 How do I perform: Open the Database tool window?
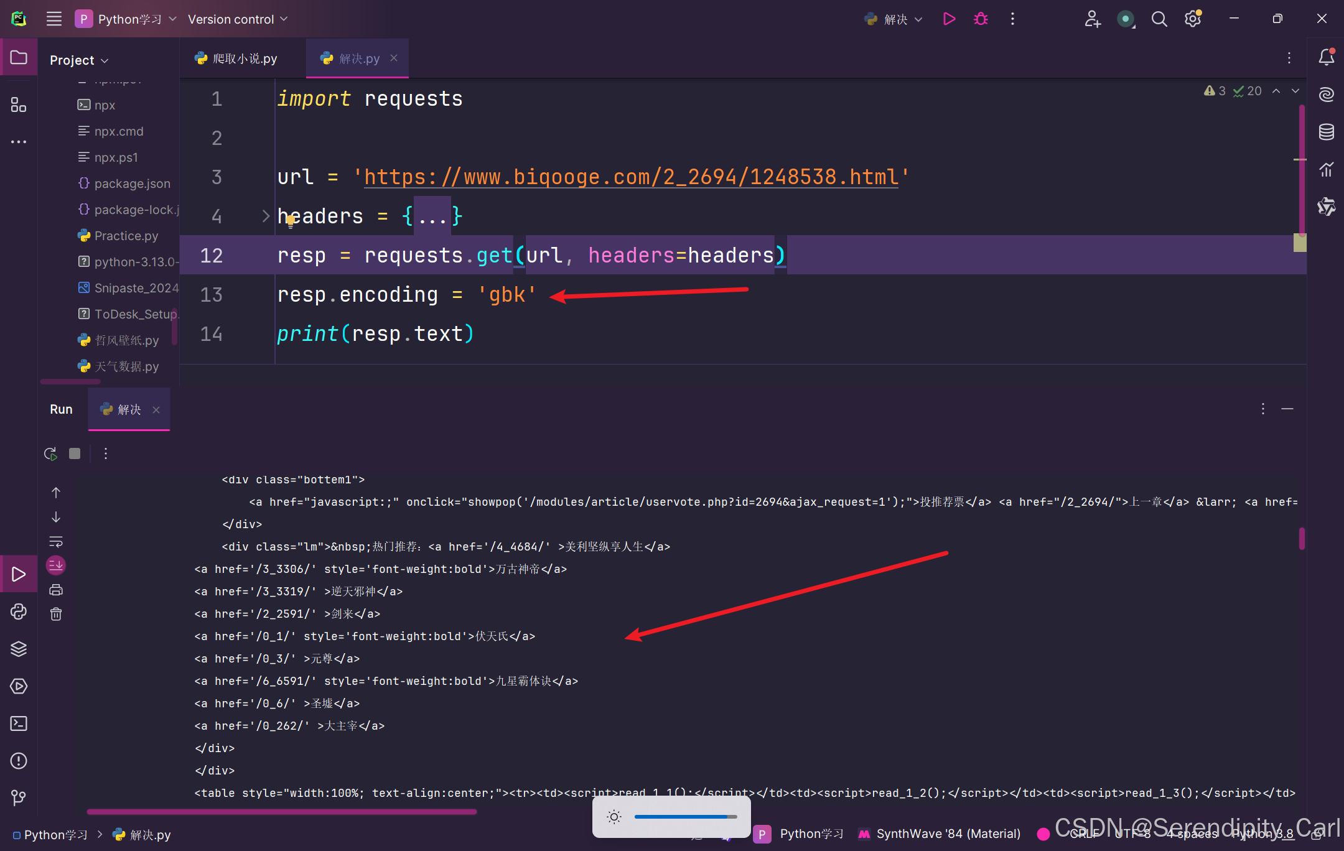pyautogui.click(x=1326, y=132)
